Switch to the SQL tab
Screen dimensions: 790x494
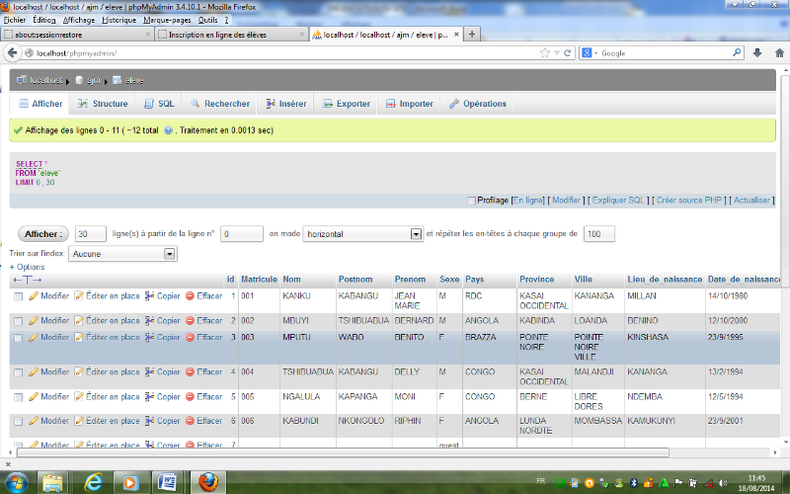159,104
